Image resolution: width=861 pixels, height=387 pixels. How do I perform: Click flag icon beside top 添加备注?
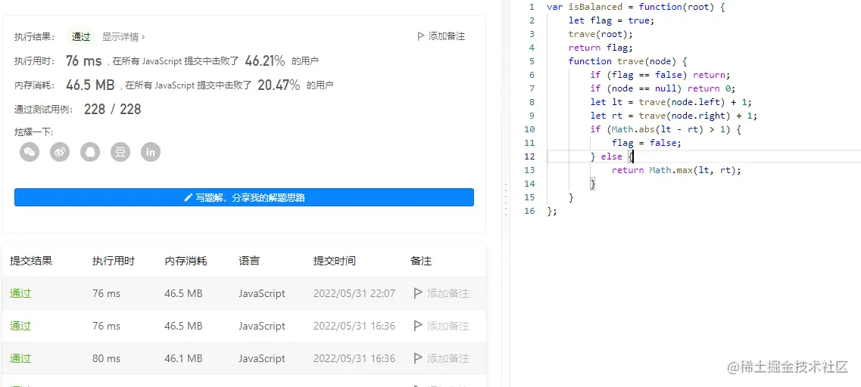pos(420,36)
